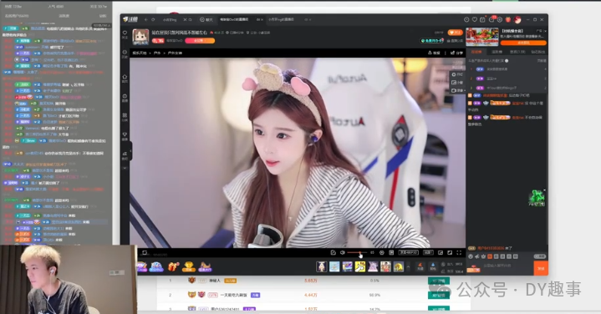601x314 pixels.
Task: Click the orange send button in chat
Action: coord(541,268)
